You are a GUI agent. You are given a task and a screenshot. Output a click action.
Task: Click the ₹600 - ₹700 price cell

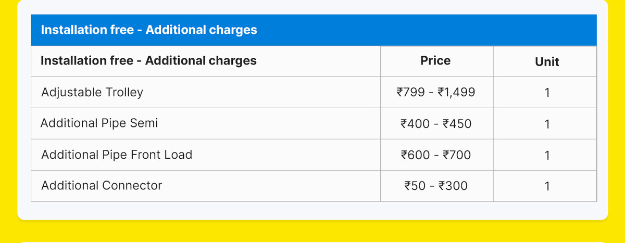point(435,155)
